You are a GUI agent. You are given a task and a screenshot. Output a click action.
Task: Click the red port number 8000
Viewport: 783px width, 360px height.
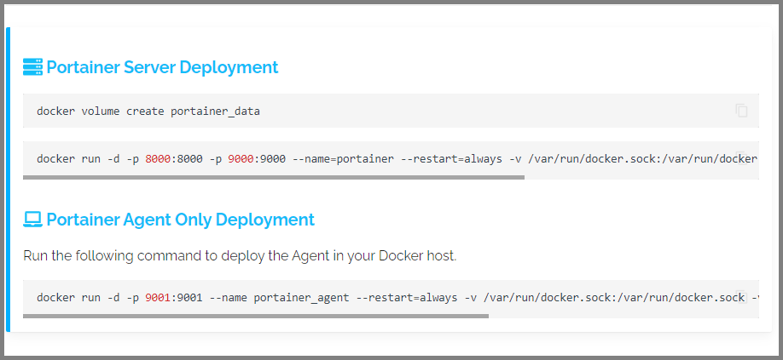(156, 159)
